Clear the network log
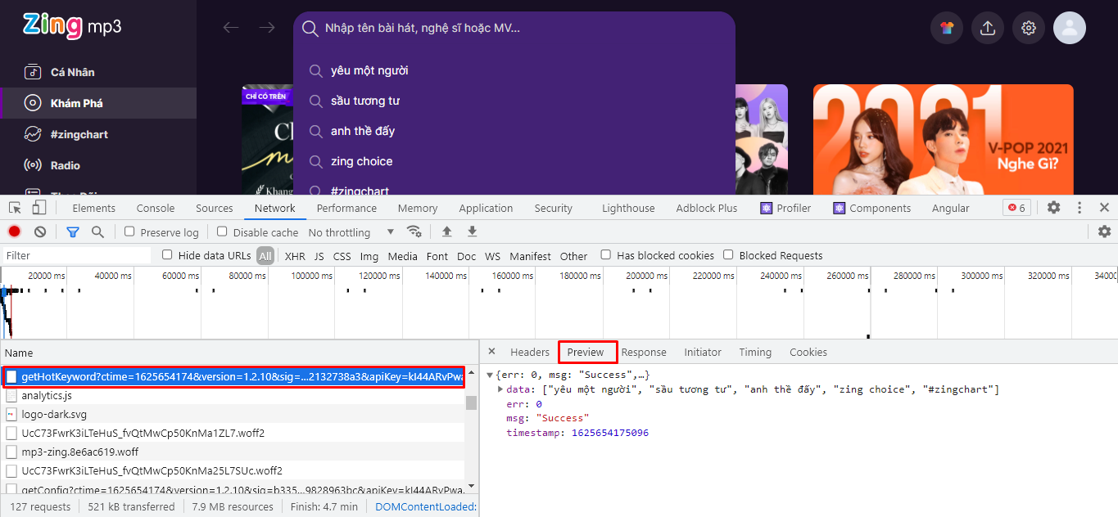 pyautogui.click(x=39, y=232)
